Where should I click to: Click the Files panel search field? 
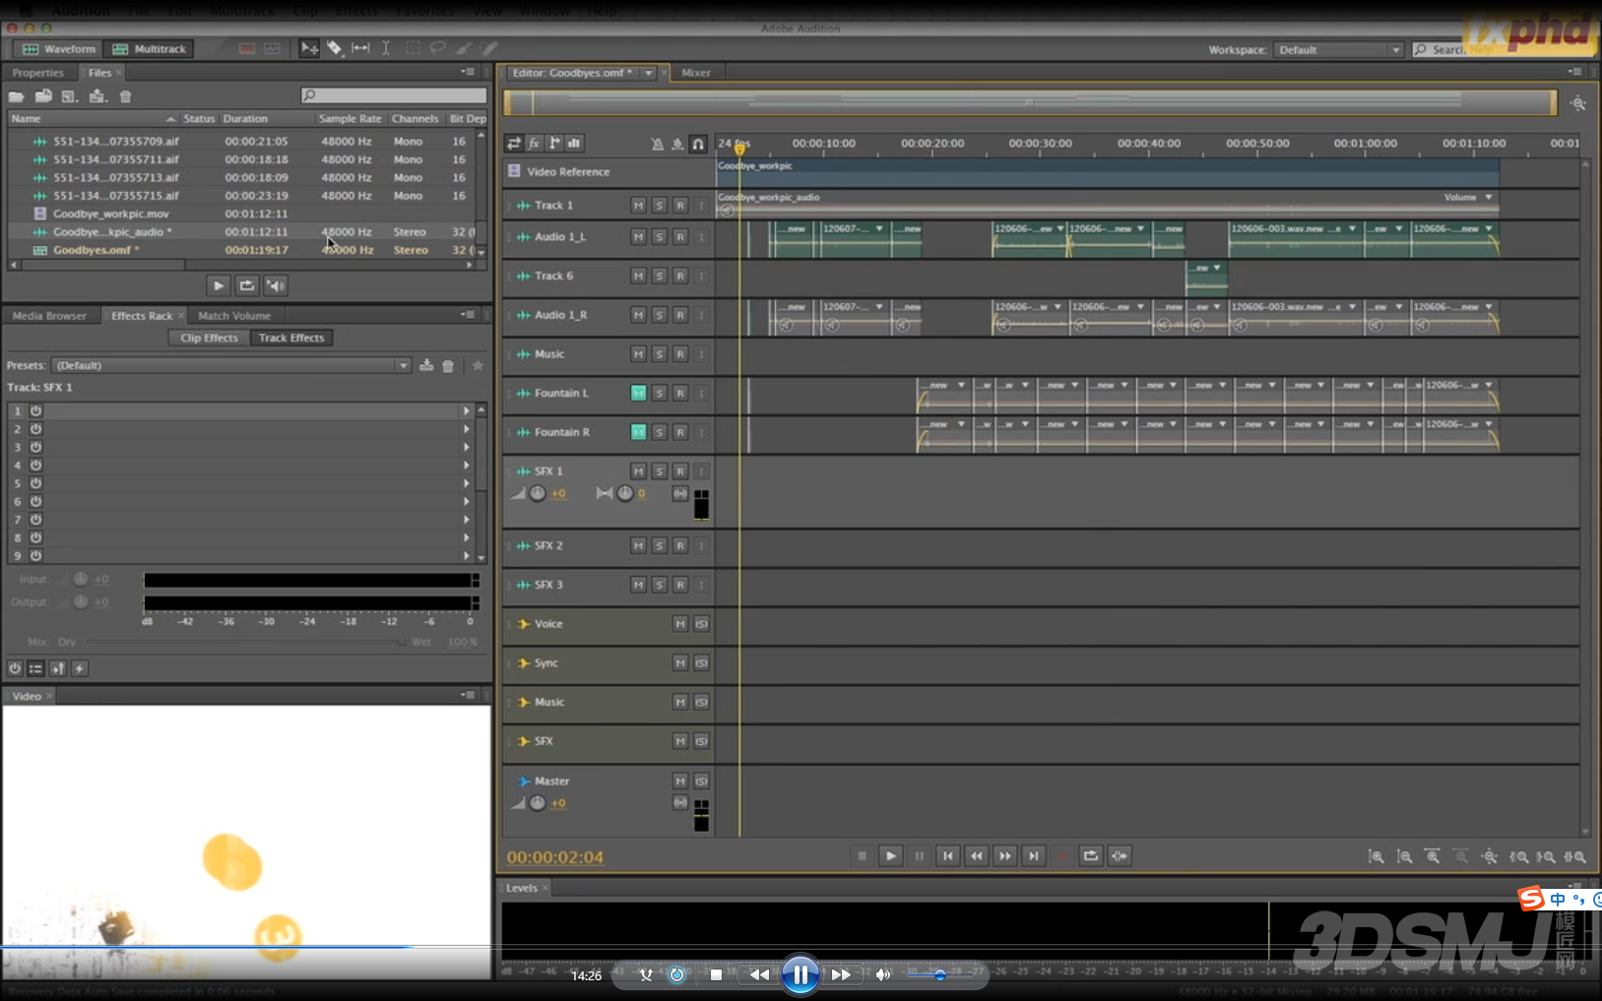[394, 95]
